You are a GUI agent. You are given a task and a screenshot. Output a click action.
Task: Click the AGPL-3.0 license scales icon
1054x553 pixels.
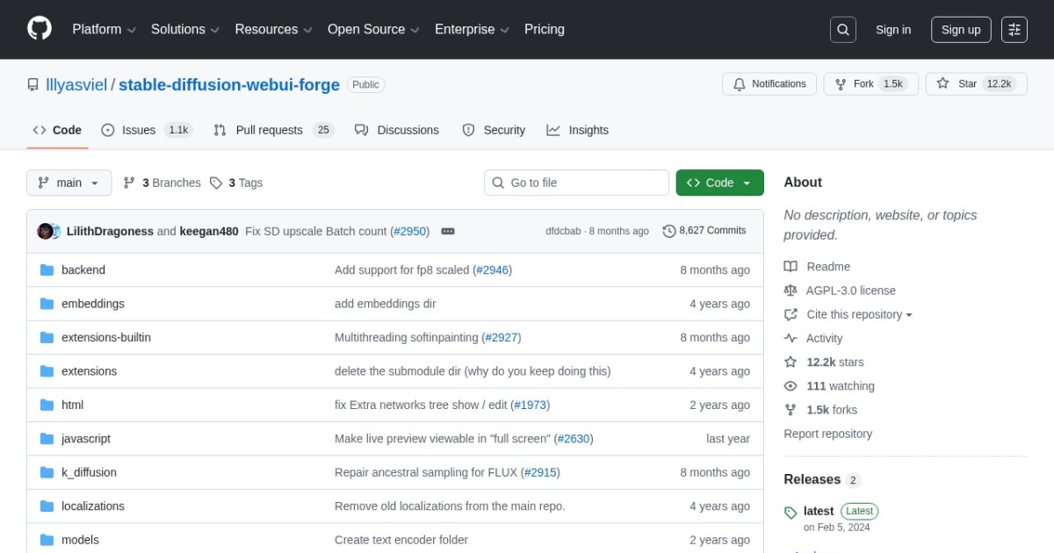(791, 291)
